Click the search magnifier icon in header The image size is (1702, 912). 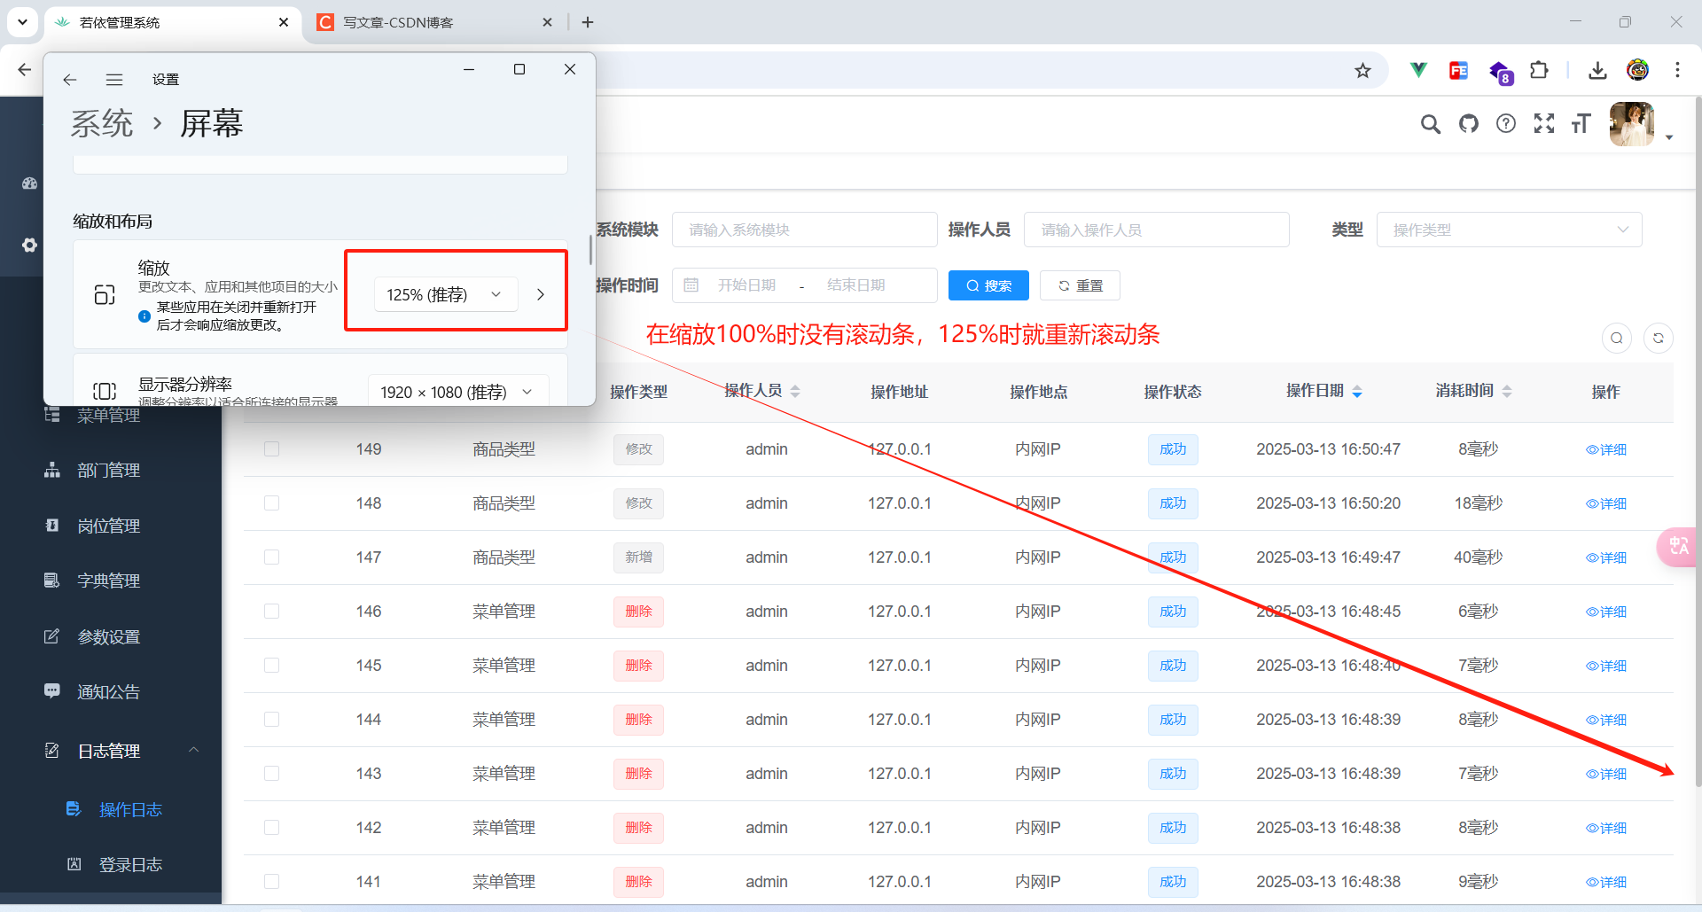coord(1430,124)
